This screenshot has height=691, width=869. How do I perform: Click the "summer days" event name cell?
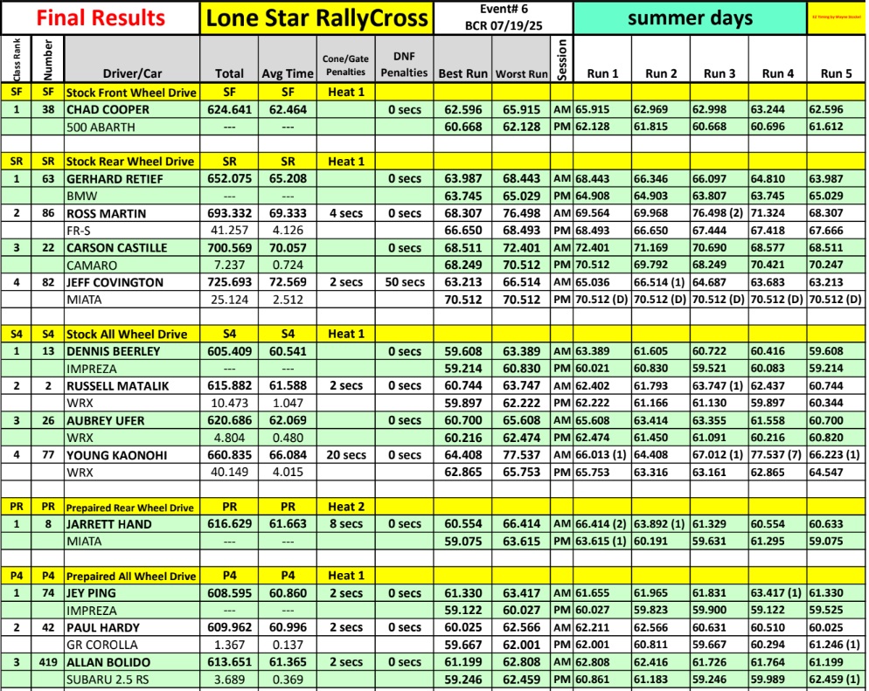690,17
